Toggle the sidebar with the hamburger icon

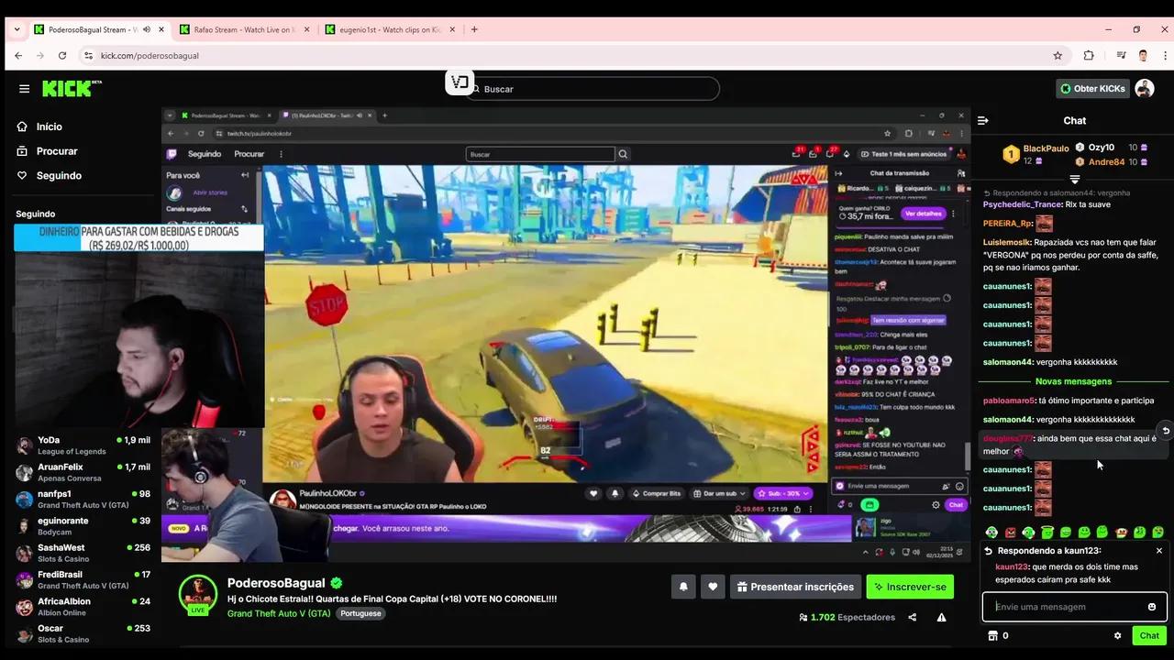click(x=25, y=88)
